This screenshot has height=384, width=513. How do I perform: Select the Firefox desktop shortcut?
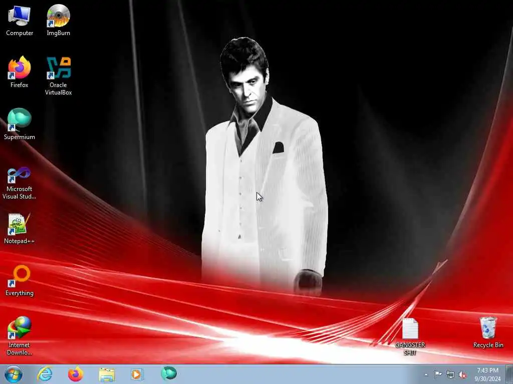[x=20, y=72]
